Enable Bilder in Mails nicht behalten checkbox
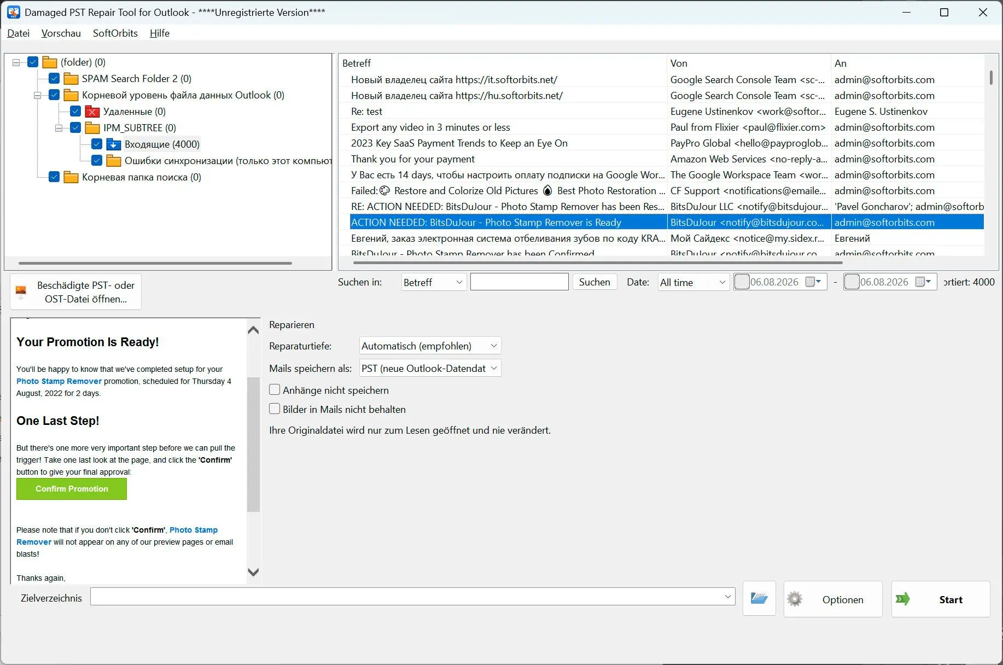 click(275, 409)
